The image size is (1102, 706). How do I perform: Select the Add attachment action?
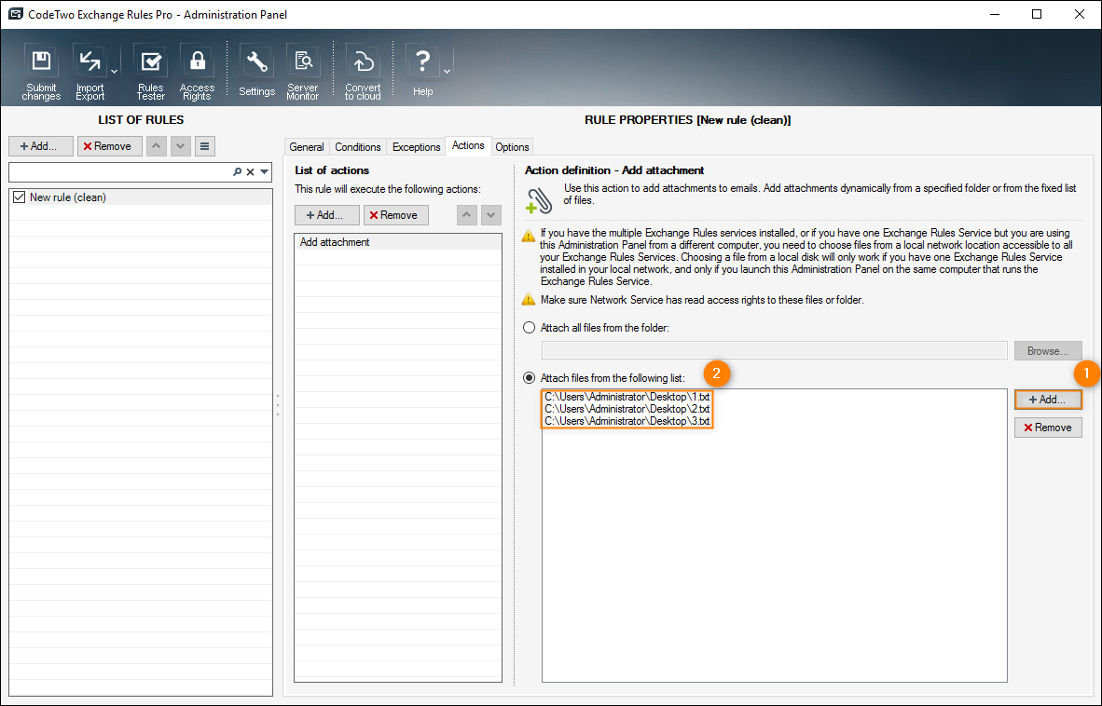(x=398, y=242)
